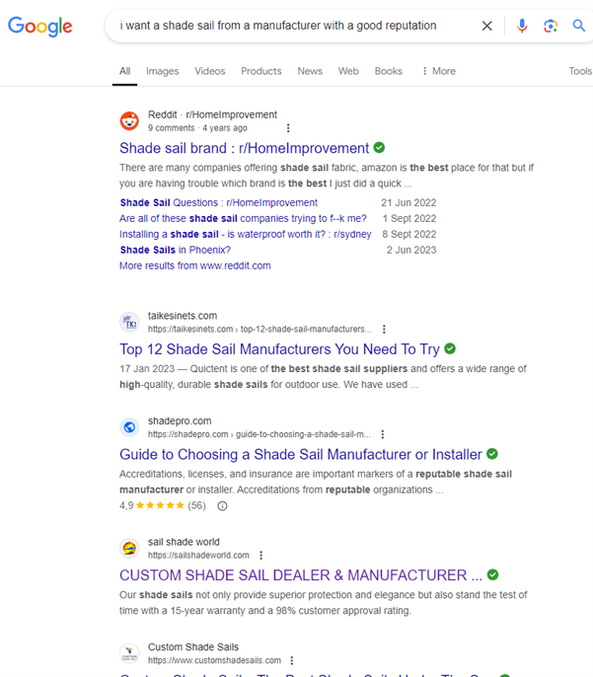Switch to the Books tab
Screen dimensions: 593x677
tap(389, 71)
